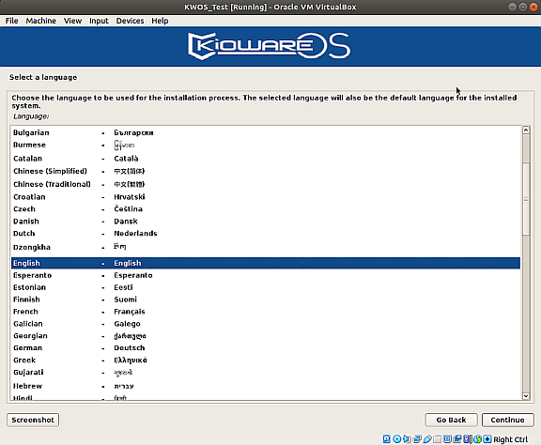The image size is (541, 445).
Task: Pick the Danish - Dansk row
Action: pos(265,222)
